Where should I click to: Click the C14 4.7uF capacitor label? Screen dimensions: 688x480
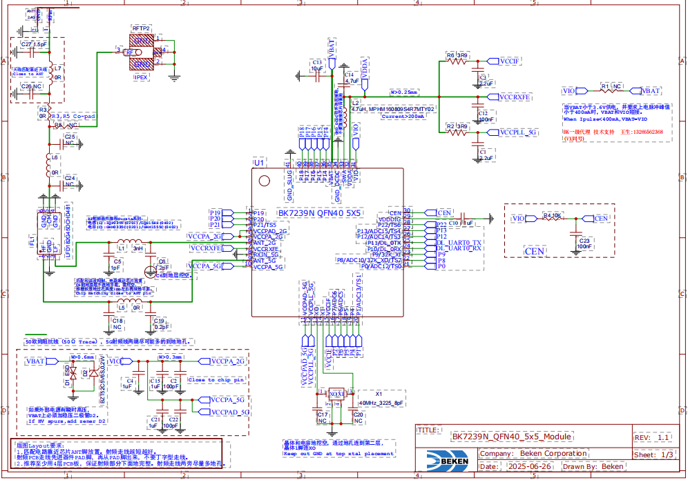[x=352, y=78]
